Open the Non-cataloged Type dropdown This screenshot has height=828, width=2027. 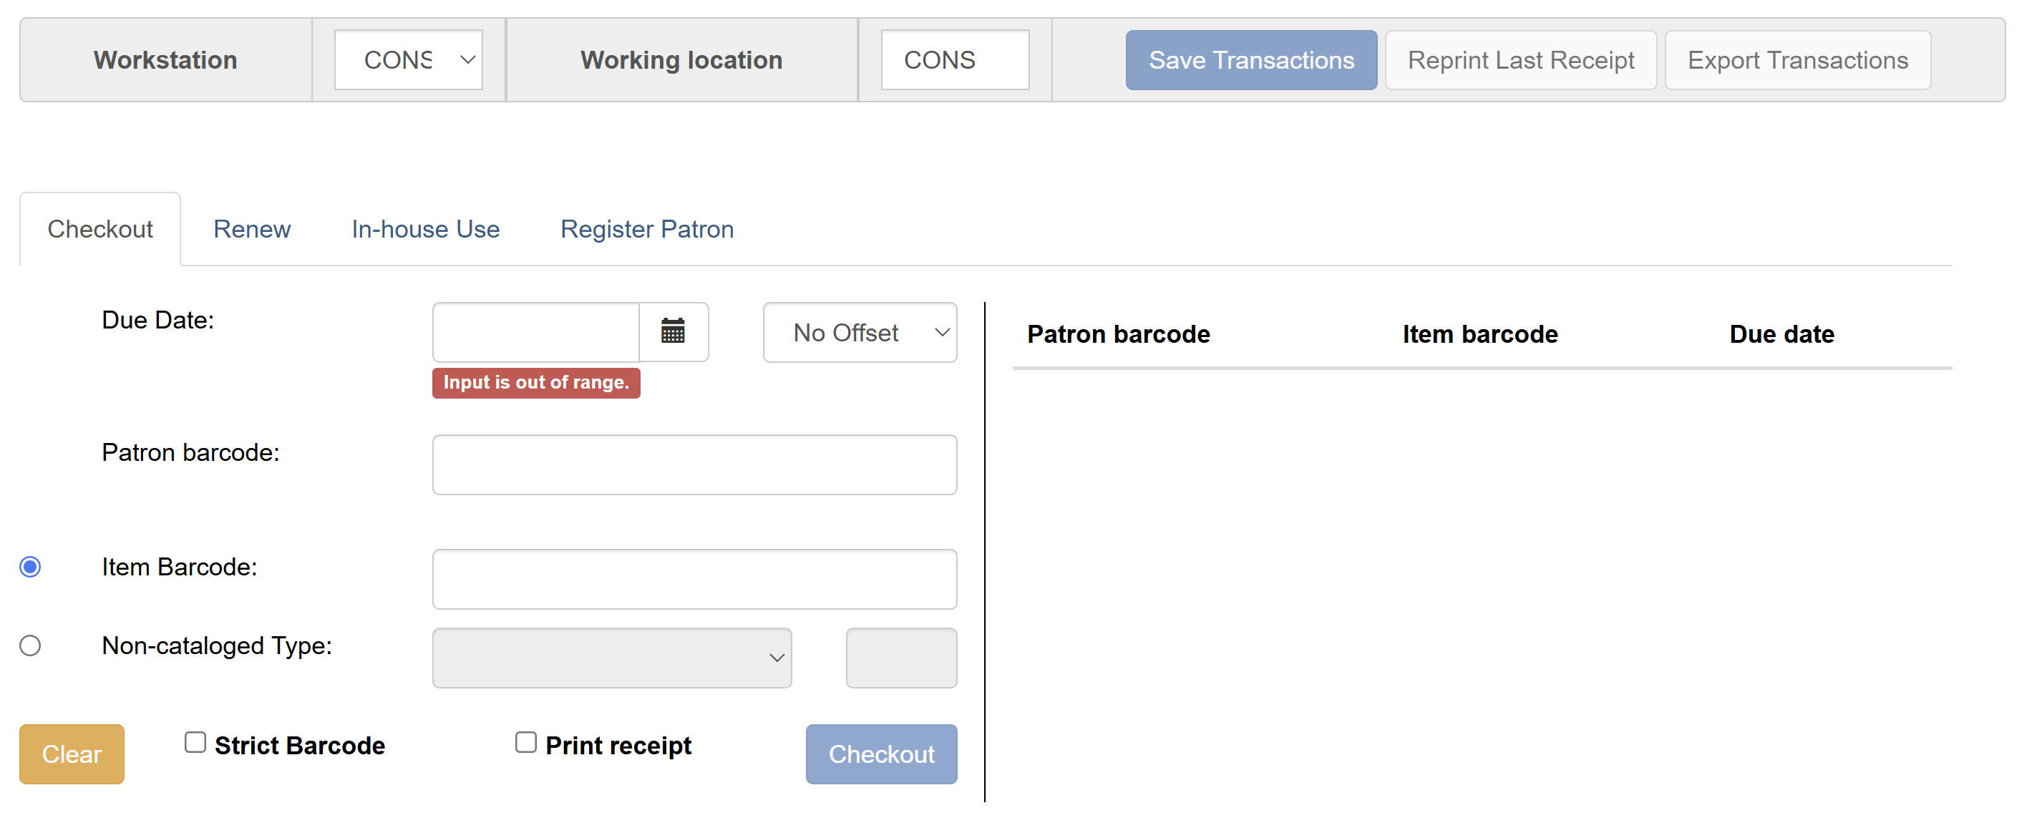click(x=611, y=658)
